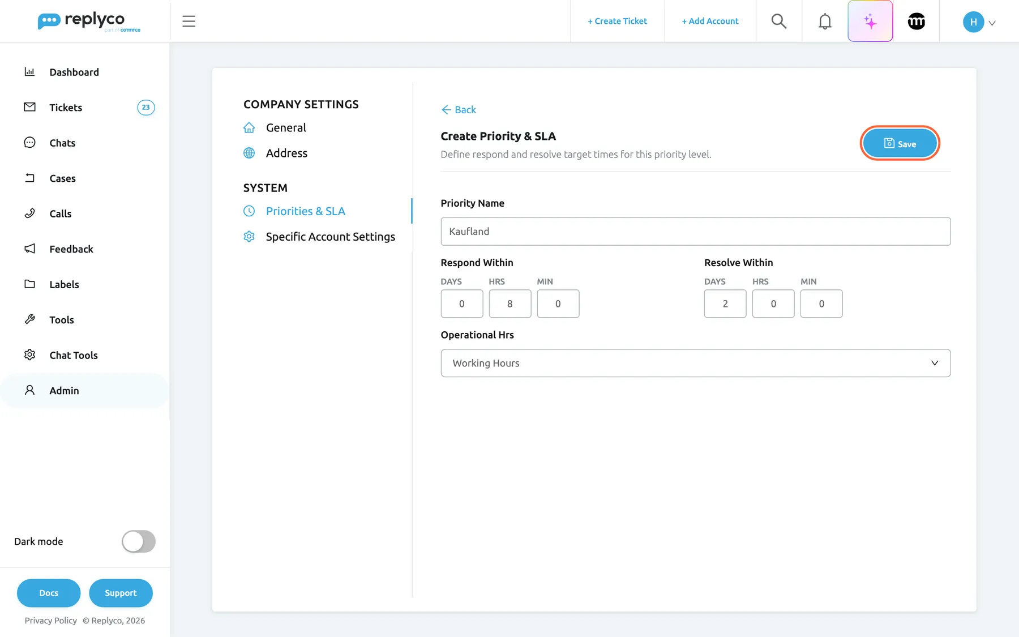1019x637 pixels.
Task: Open Dashboard from the sidebar
Action: pyautogui.click(x=74, y=72)
